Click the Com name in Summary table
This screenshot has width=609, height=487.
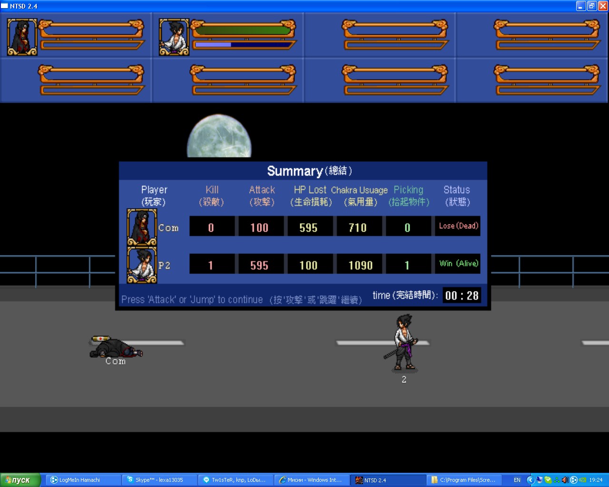pos(168,228)
